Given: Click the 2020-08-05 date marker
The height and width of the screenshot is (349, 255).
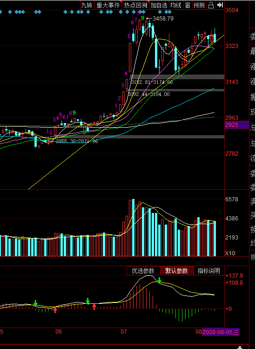Looking at the screenshot, I should pyautogui.click(x=221, y=332).
